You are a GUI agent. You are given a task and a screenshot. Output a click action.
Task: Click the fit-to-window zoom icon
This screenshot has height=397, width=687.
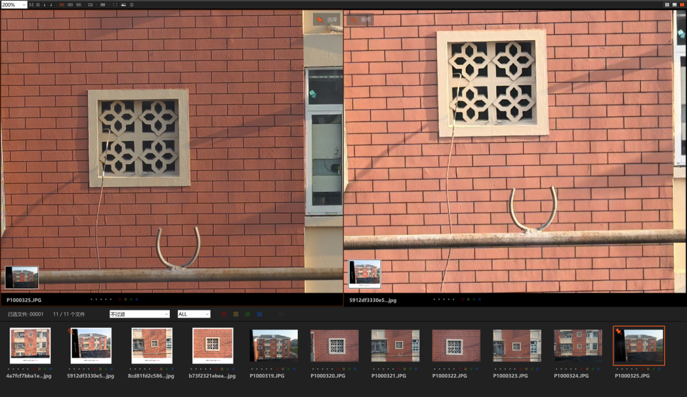pos(31,5)
